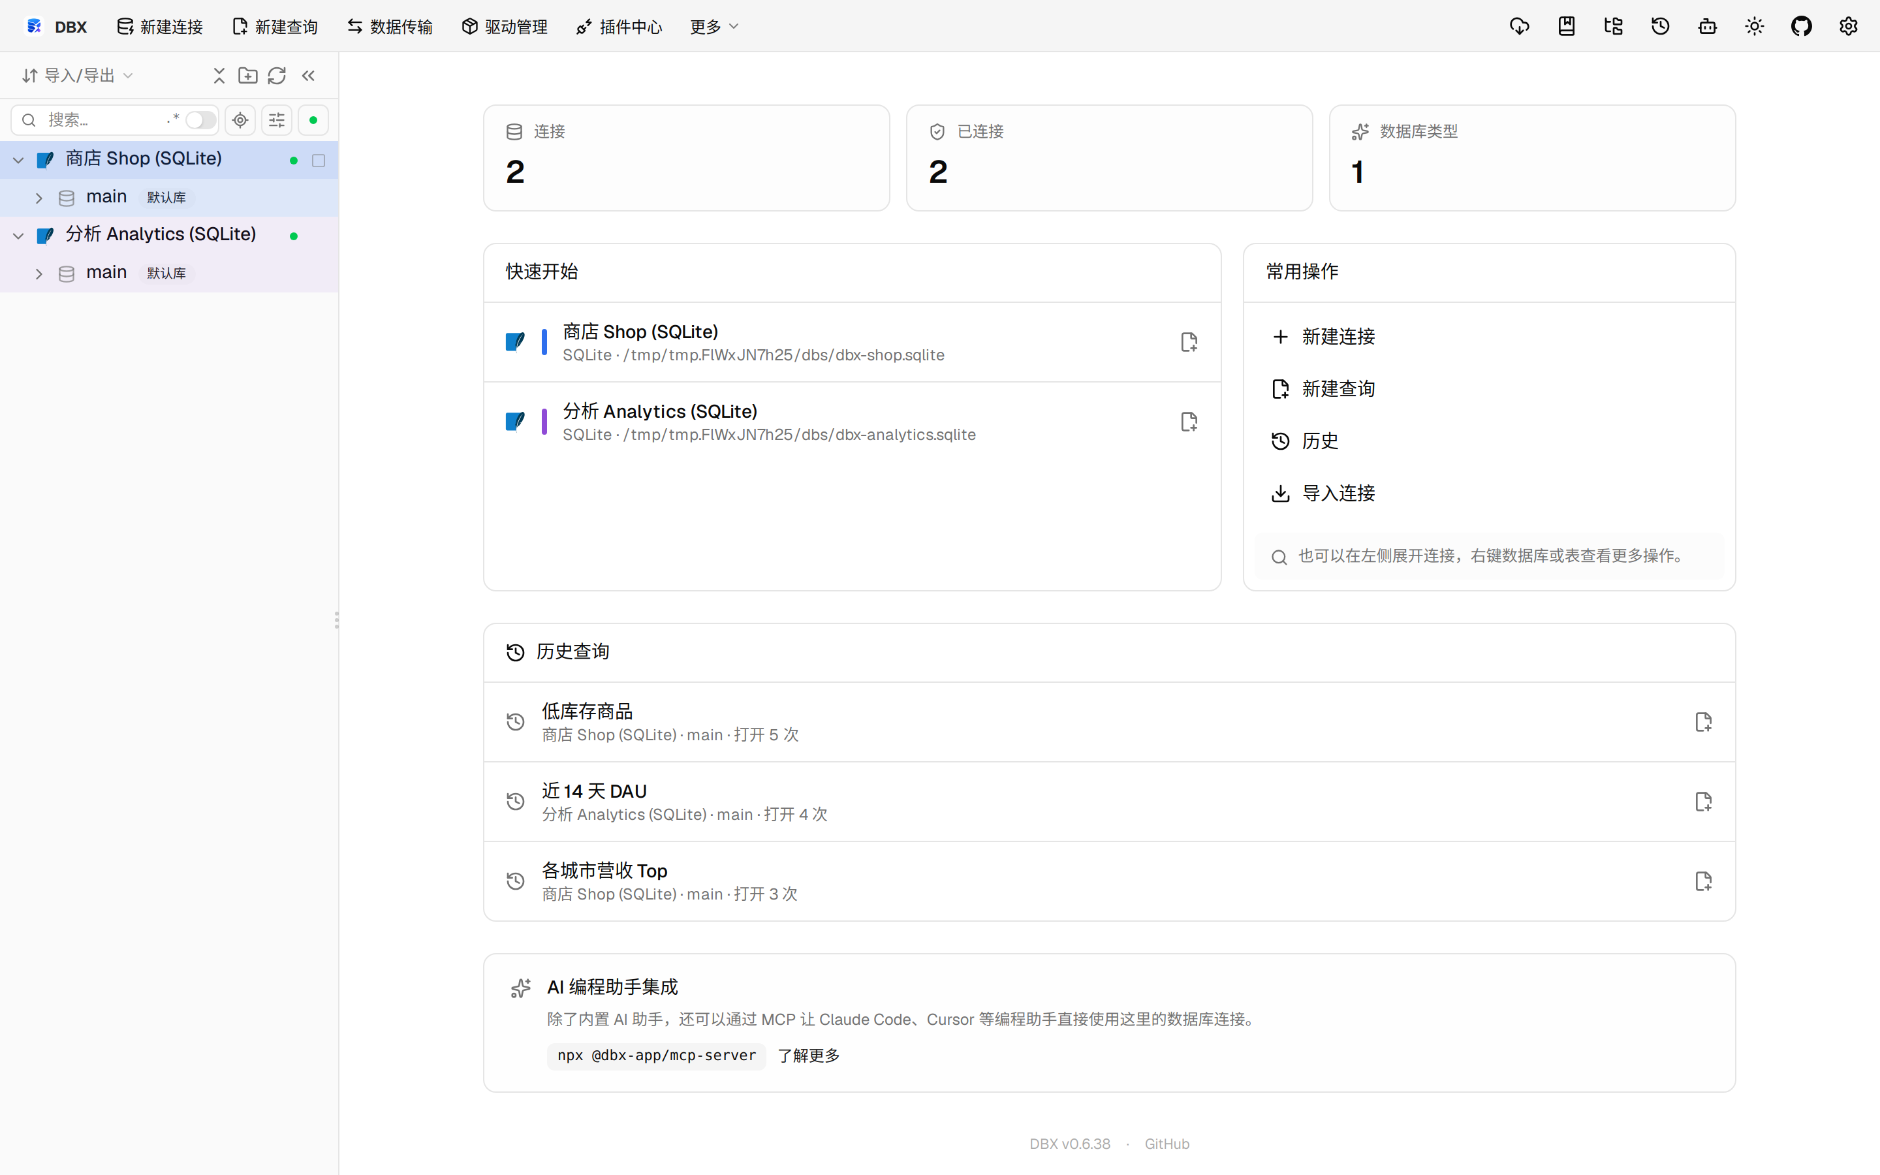This screenshot has width=1880, height=1175.
Task: Open 近 14 天 DAU history query icon
Action: click(x=1703, y=801)
